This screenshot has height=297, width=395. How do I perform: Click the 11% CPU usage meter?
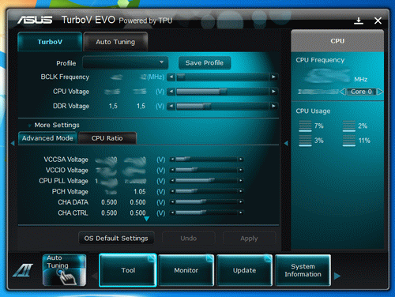tap(349, 141)
